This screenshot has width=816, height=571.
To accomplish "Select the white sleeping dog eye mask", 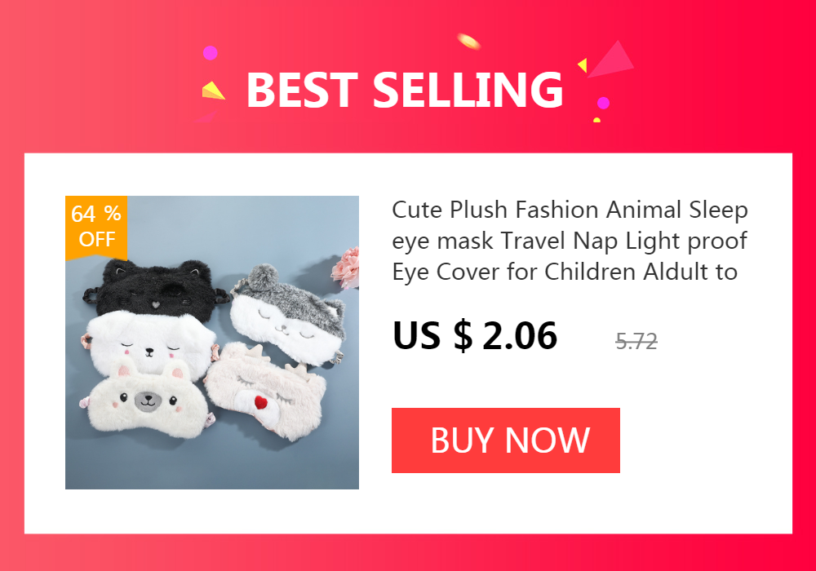I will [x=151, y=343].
